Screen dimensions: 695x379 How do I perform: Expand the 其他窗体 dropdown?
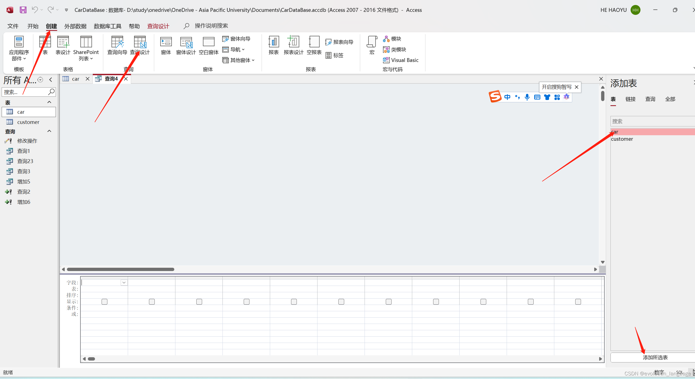tap(239, 60)
